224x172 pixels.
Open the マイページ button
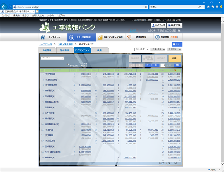click(159, 25)
